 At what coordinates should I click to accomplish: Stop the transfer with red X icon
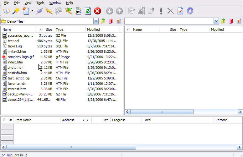point(97,11)
